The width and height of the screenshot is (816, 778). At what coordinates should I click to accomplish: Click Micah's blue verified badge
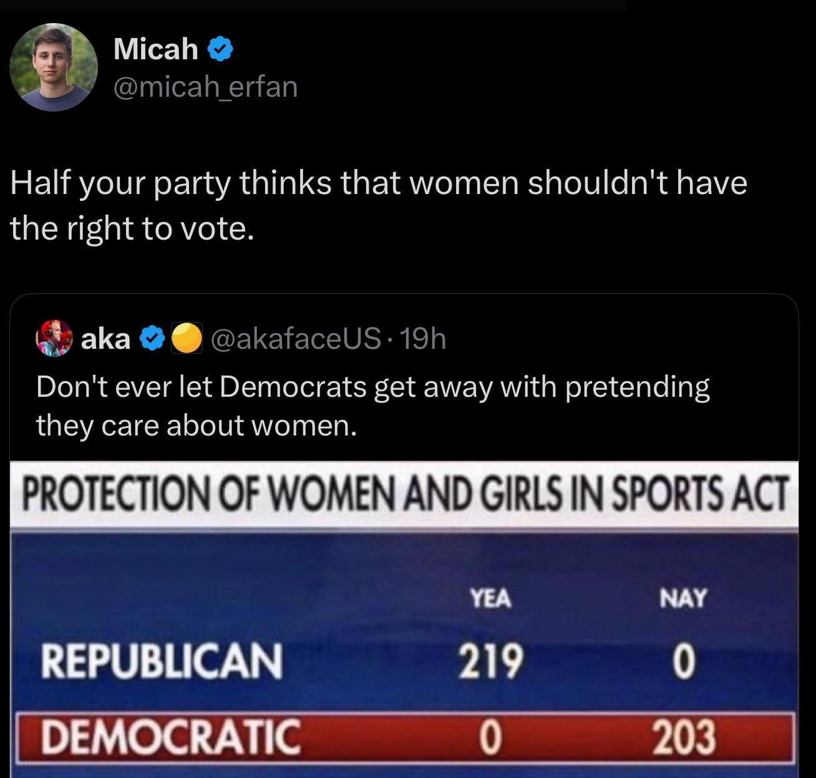[x=220, y=49]
